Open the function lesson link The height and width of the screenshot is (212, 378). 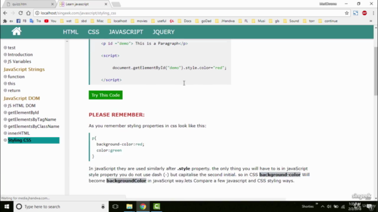click(x=16, y=77)
